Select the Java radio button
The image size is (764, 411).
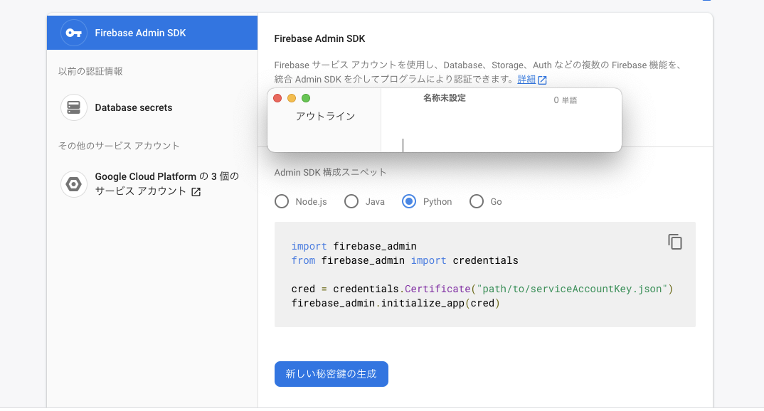click(351, 202)
